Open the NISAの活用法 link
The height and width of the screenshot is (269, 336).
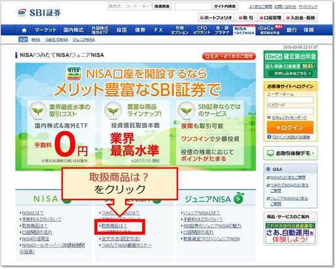36,239
